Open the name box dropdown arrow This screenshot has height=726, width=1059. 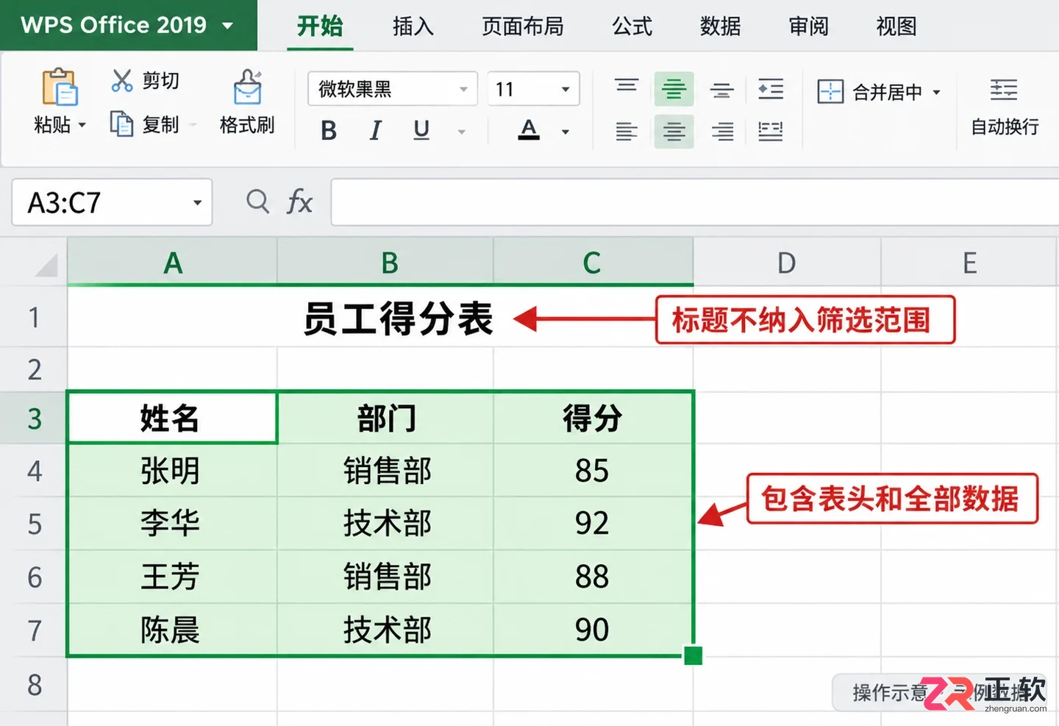[197, 202]
